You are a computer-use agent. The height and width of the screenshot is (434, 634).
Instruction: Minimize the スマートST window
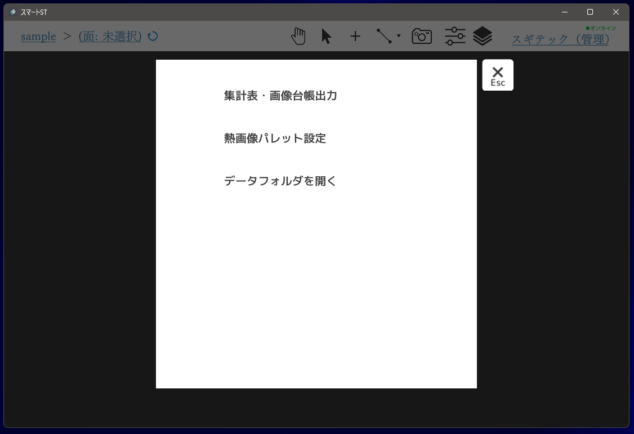[x=564, y=12]
